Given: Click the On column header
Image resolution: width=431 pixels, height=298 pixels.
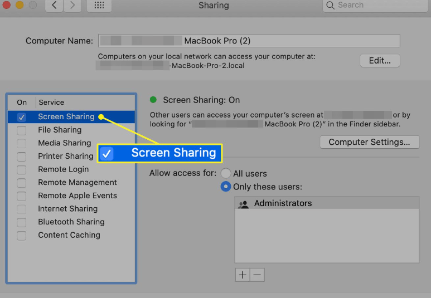Looking at the screenshot, I should [22, 102].
